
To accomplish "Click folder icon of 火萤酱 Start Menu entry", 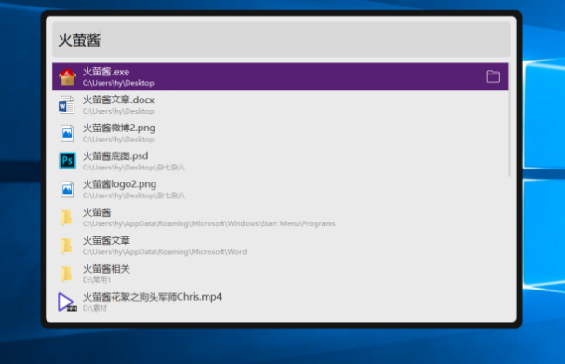I will coord(66,218).
